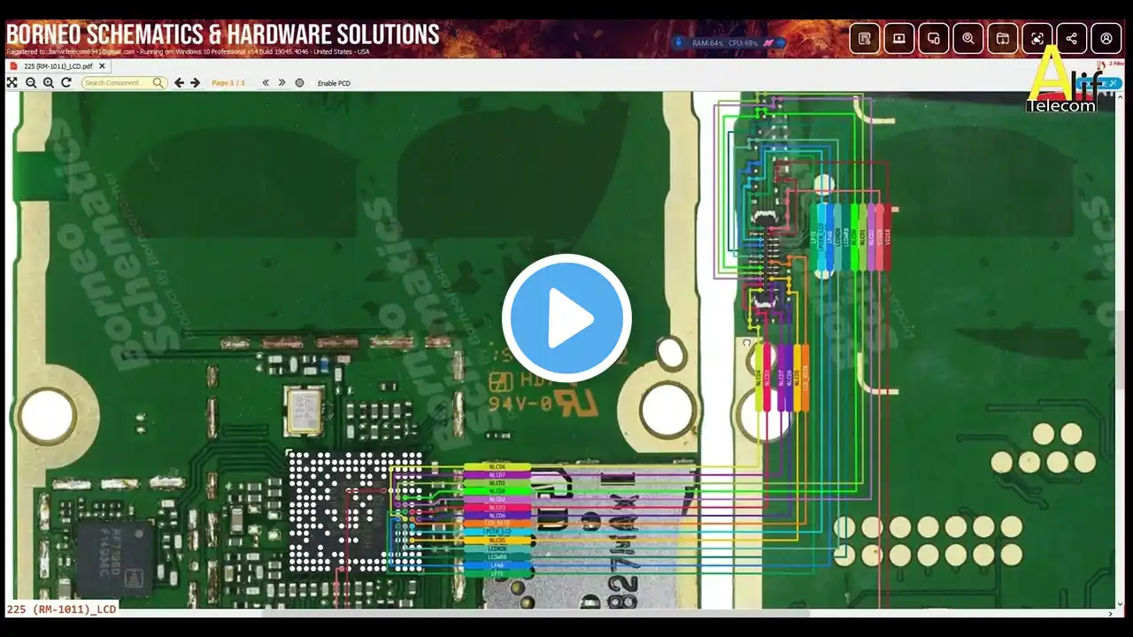Jump forward with the double right chevron
Viewport: 1133px width, 637px height.
click(282, 82)
